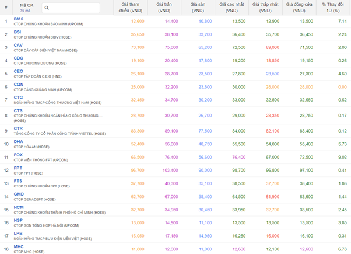Sort by % Thay đổi 1D column
This screenshot has height=254, width=351.
tap(334, 8)
